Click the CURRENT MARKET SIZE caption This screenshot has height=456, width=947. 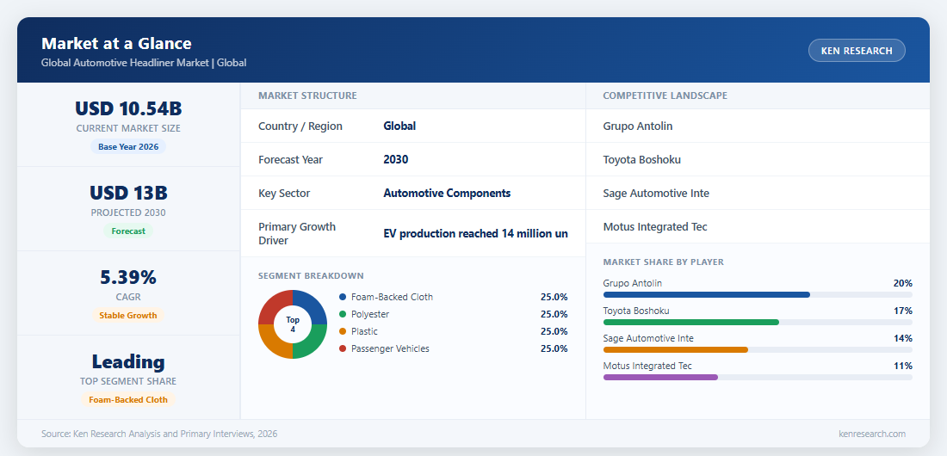[x=128, y=129]
